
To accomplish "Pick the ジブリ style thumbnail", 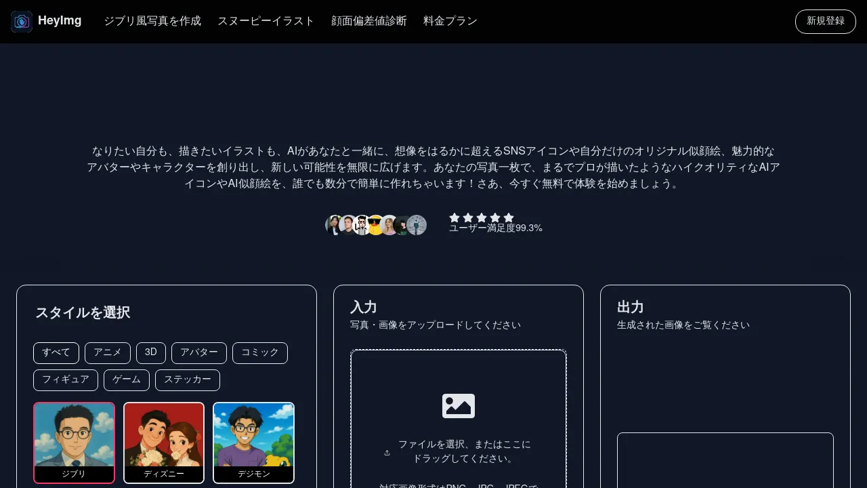I will 75,443.
